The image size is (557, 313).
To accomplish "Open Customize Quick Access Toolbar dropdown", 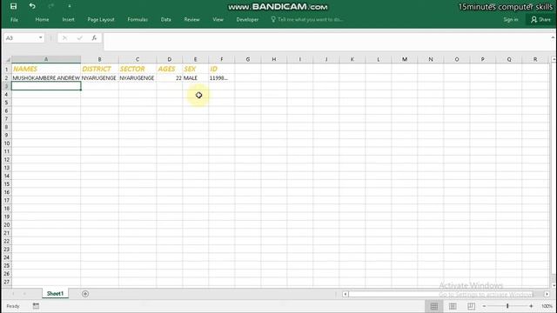I will click(x=70, y=6).
